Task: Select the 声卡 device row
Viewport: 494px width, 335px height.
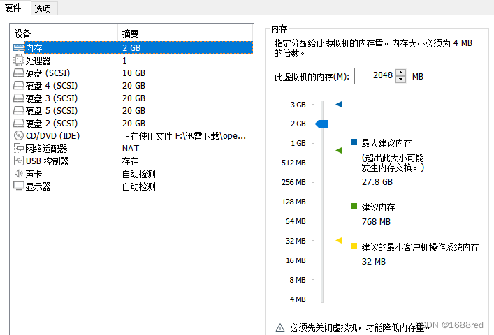Action: click(133, 174)
